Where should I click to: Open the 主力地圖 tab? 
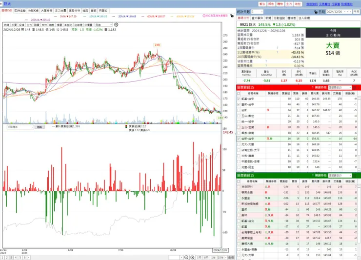(60, 11)
